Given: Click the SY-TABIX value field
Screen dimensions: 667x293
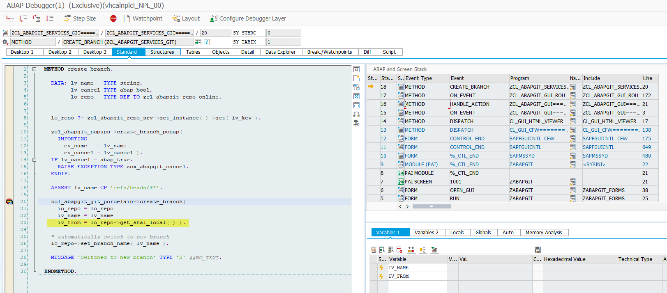Looking at the screenshot, I should (283, 42).
